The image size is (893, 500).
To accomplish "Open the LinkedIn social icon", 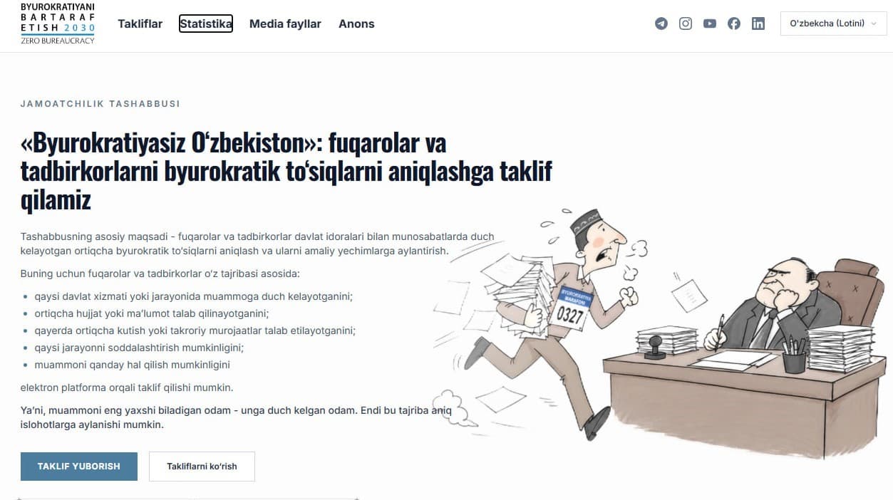I will coord(758,24).
